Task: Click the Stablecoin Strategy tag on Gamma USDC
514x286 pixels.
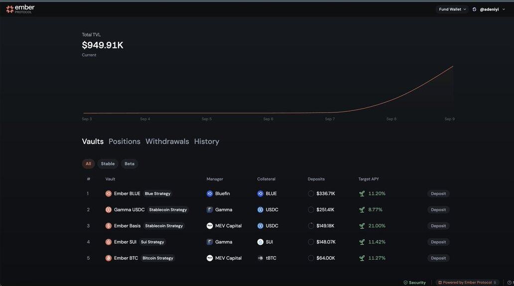Action: coord(168,210)
